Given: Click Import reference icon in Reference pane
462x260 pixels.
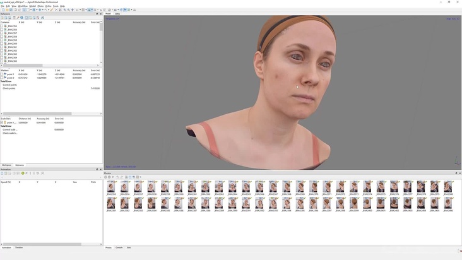Looking at the screenshot, I should [x=2, y=18].
